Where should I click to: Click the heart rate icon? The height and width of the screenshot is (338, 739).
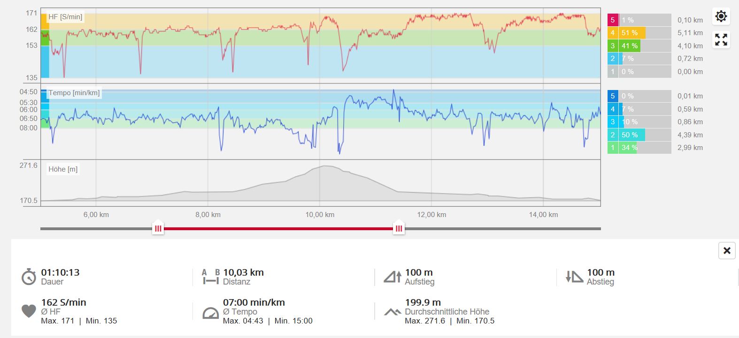tap(29, 311)
